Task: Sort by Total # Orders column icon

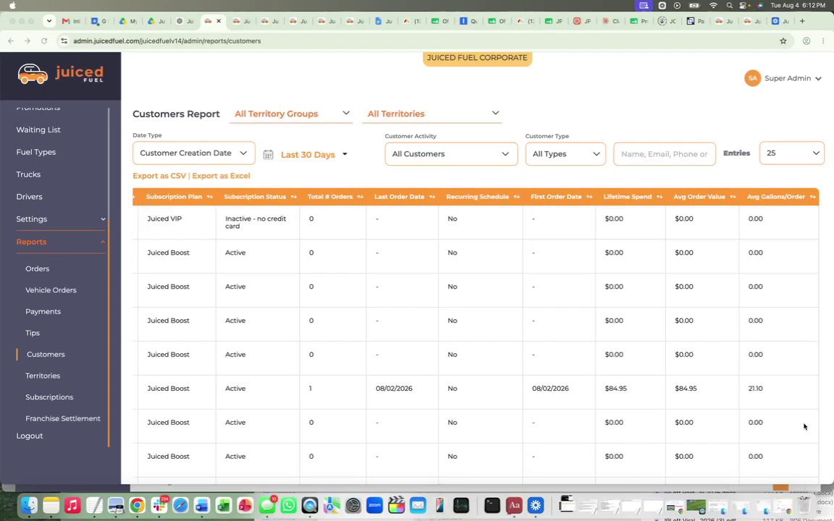Action: tap(360, 197)
